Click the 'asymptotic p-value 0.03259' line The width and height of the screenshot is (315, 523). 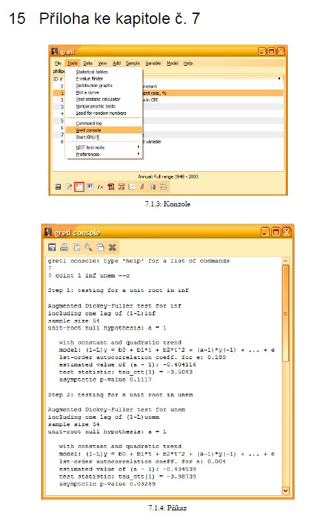107,484
